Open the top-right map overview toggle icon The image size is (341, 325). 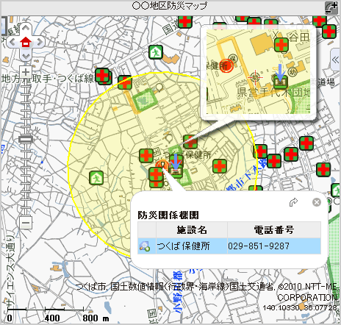pos(331,8)
